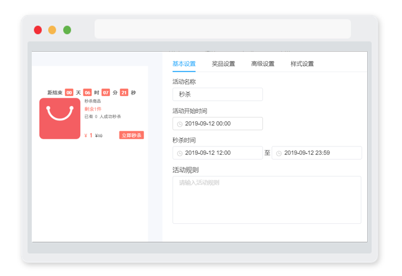Click the green maximize window dot

(67, 30)
